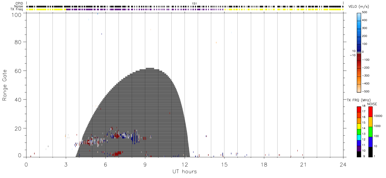Click the TX Freq row label

pyautogui.click(x=17, y=9)
